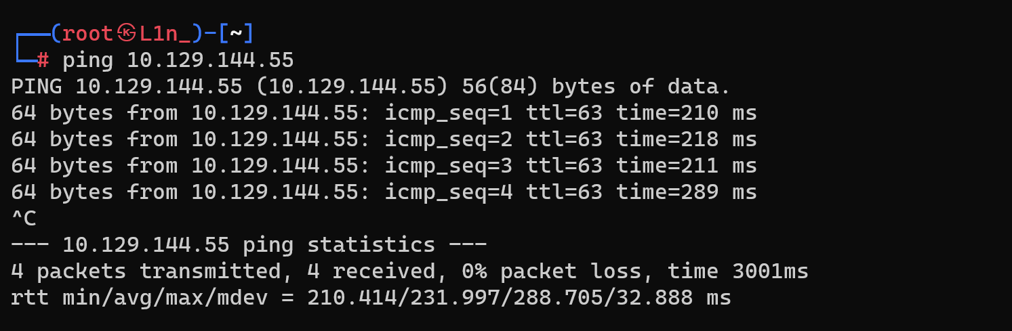Click the time 3001ms value

(738, 271)
